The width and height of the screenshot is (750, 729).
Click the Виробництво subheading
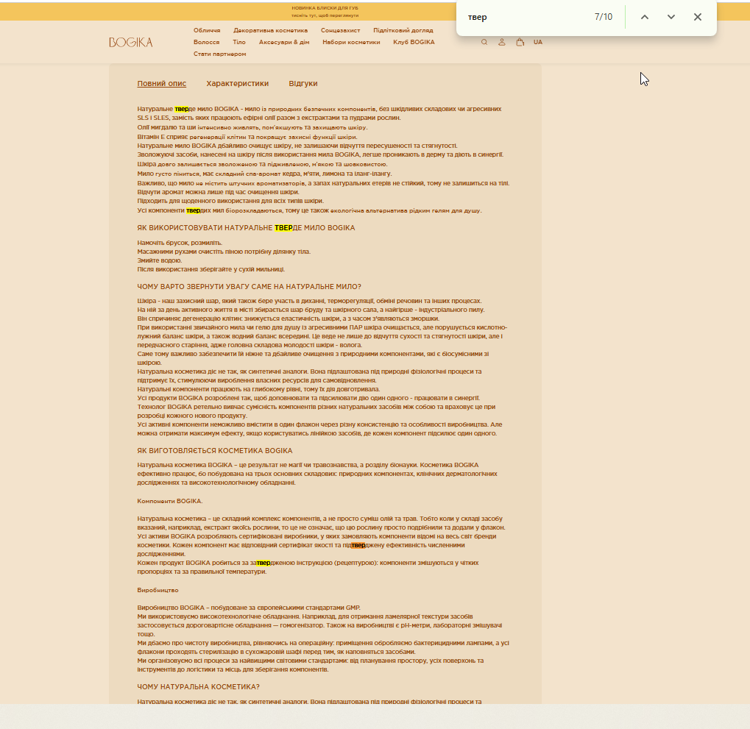(x=158, y=590)
